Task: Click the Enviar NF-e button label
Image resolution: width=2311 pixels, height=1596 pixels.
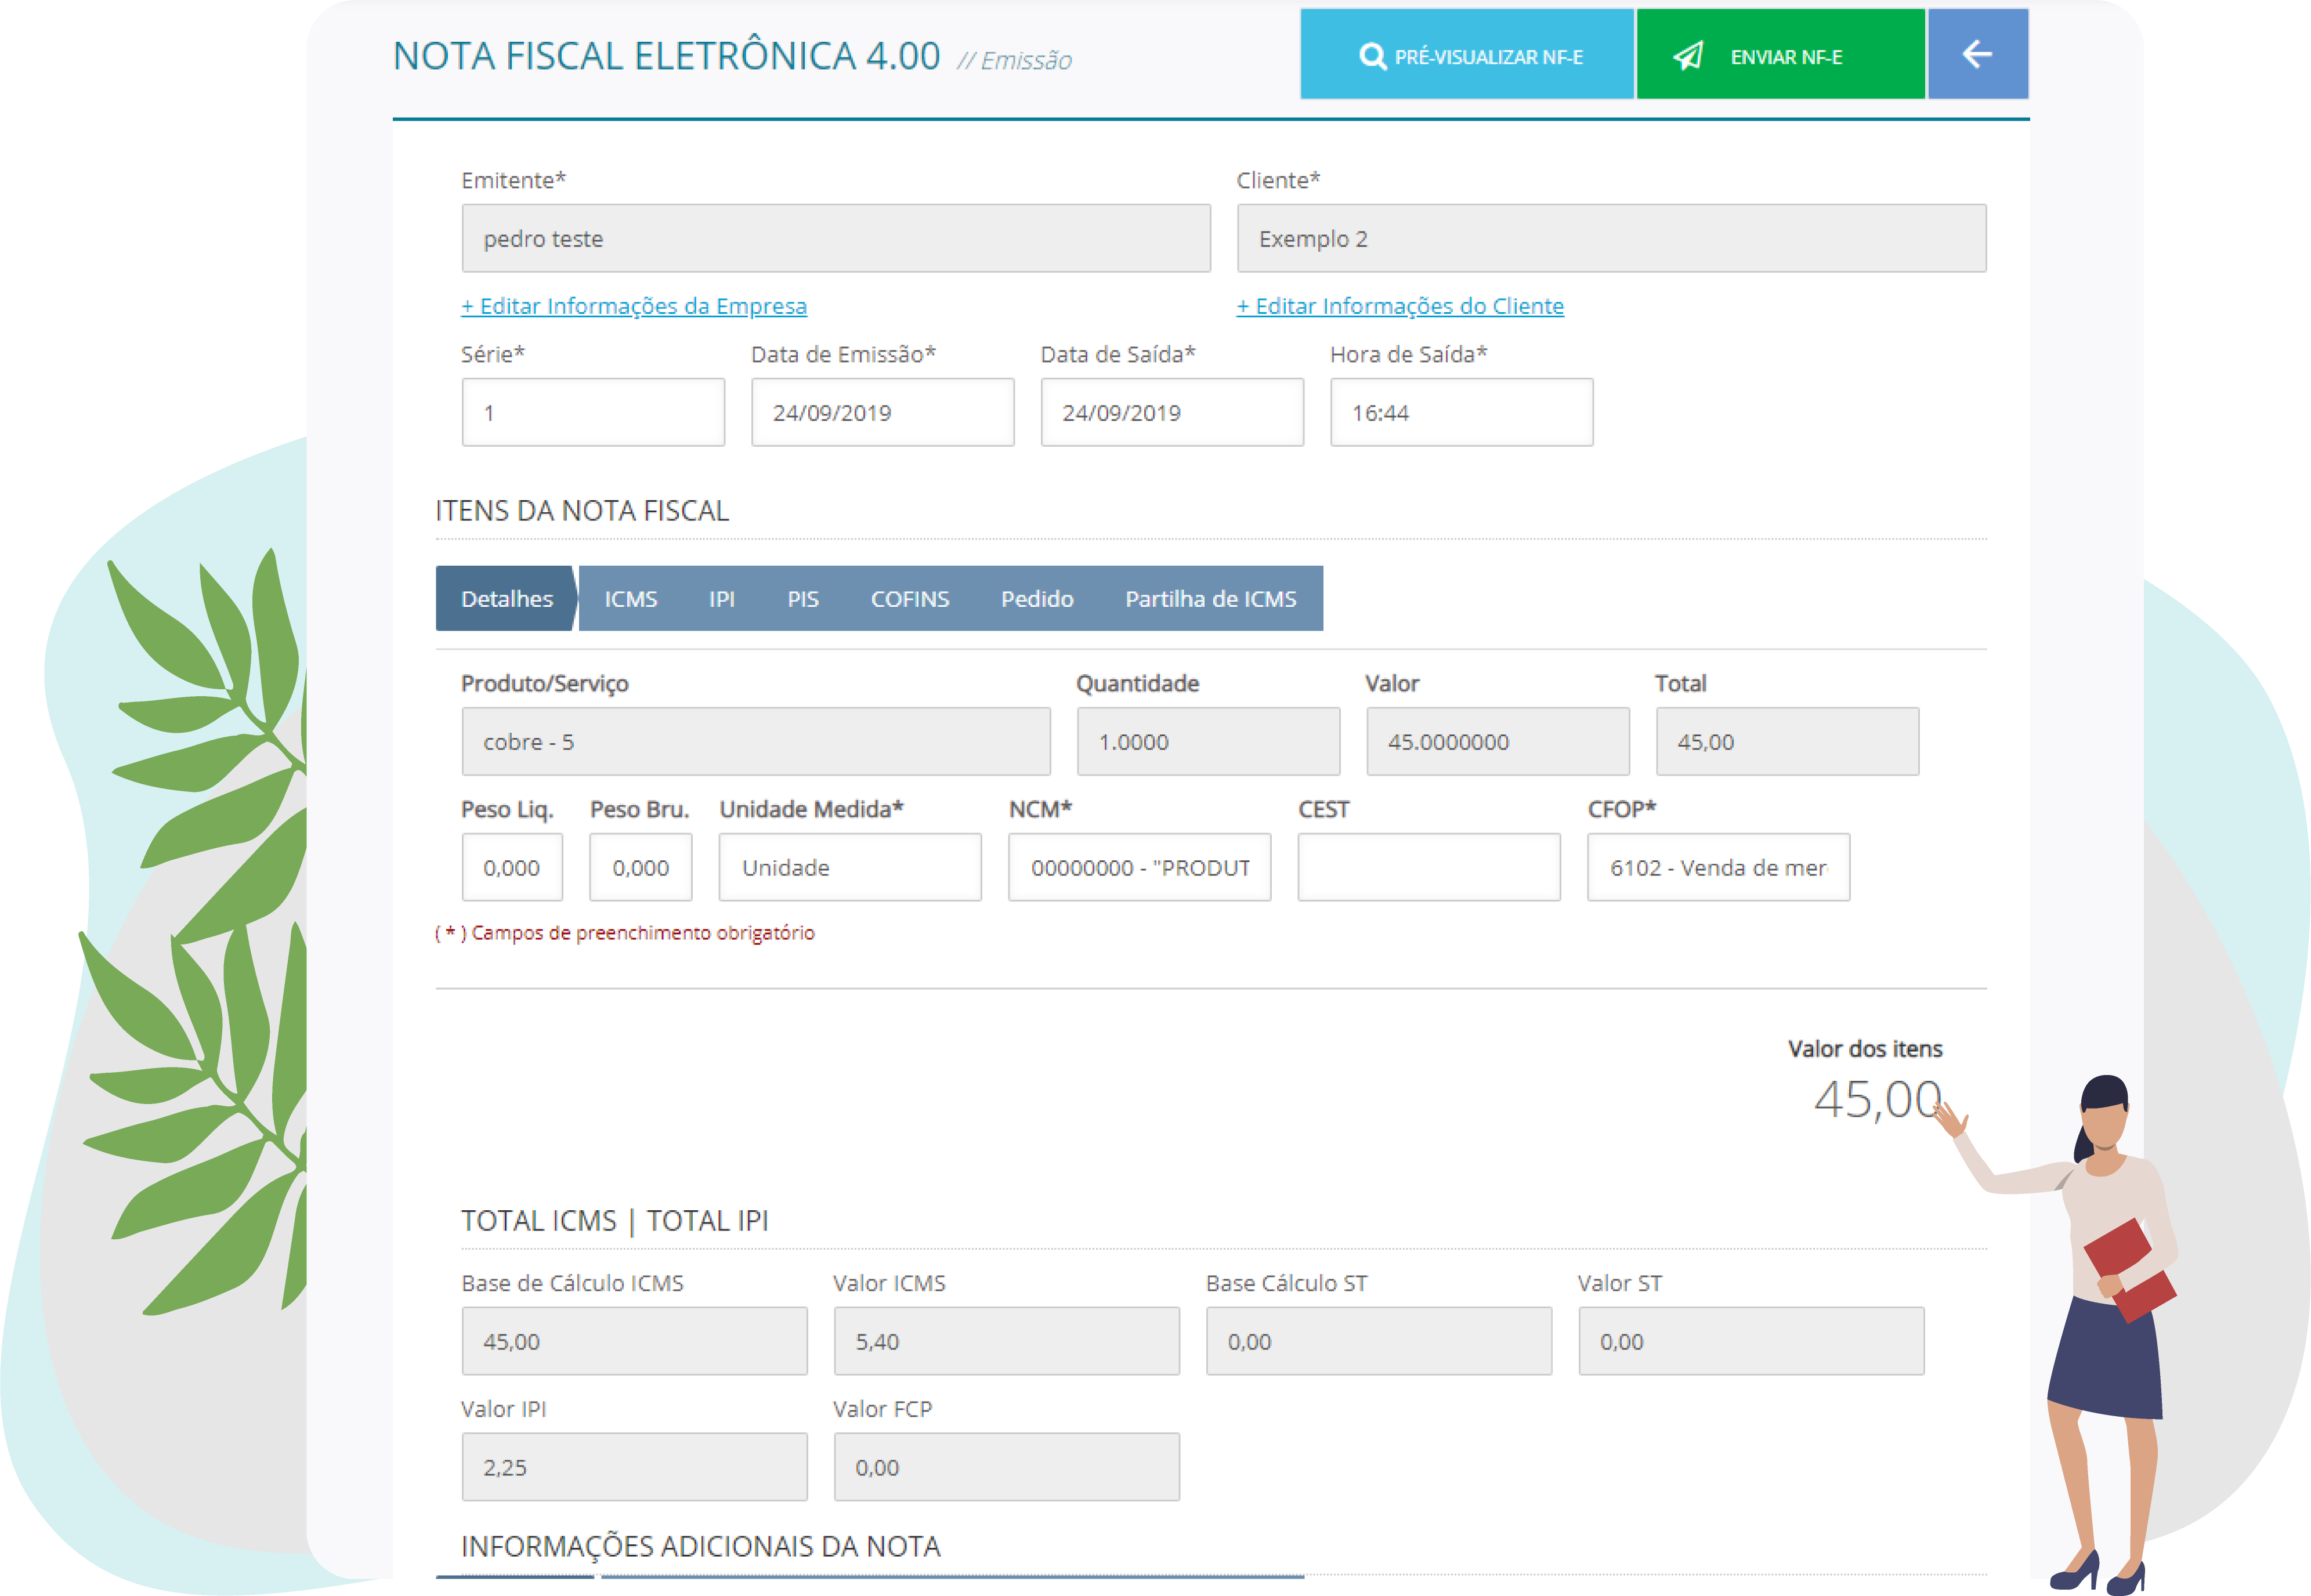Action: [1786, 57]
